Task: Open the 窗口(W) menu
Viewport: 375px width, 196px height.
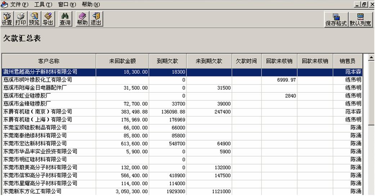Action: click(67, 4)
